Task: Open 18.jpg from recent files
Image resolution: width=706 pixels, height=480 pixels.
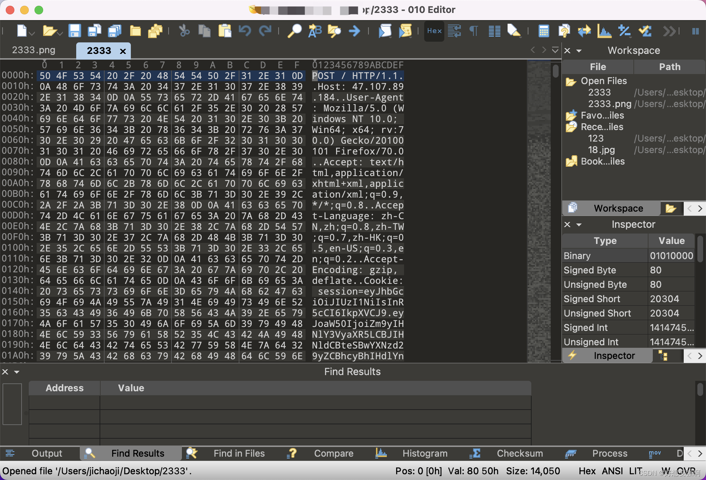Action: click(601, 150)
